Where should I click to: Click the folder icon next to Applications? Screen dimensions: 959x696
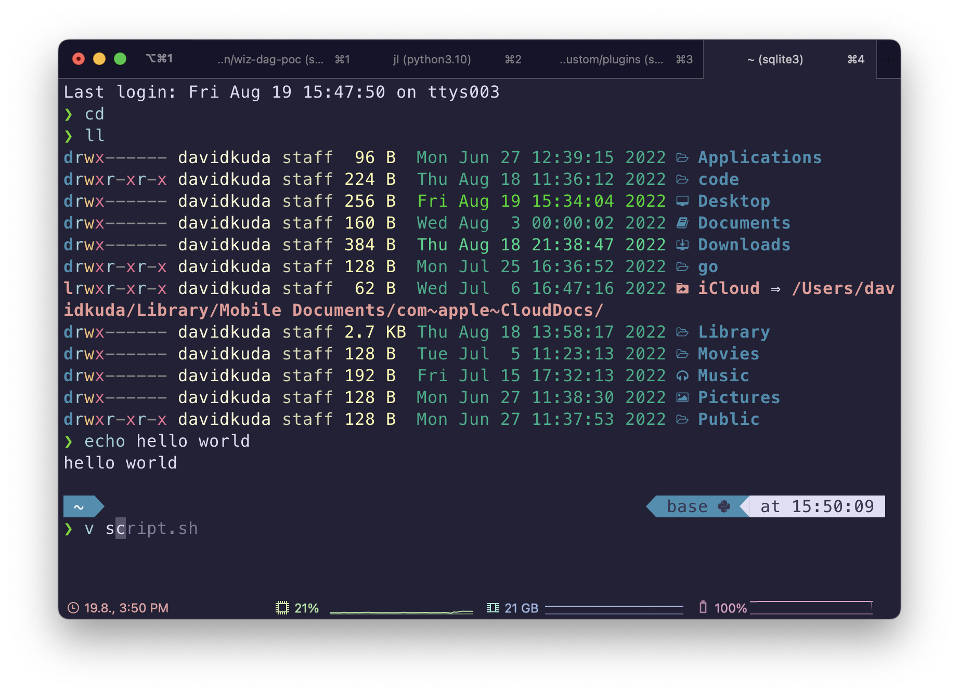point(682,157)
